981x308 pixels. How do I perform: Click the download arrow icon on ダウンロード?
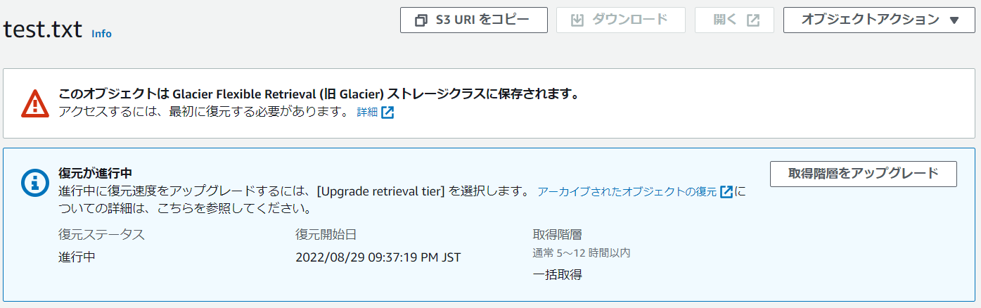tap(577, 20)
